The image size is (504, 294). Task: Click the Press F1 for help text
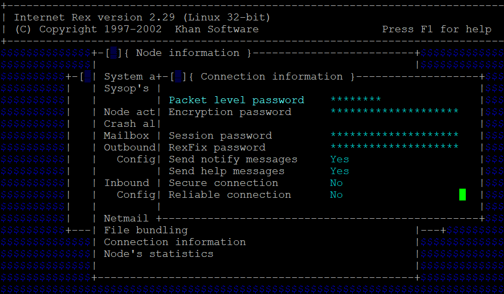(x=437, y=29)
